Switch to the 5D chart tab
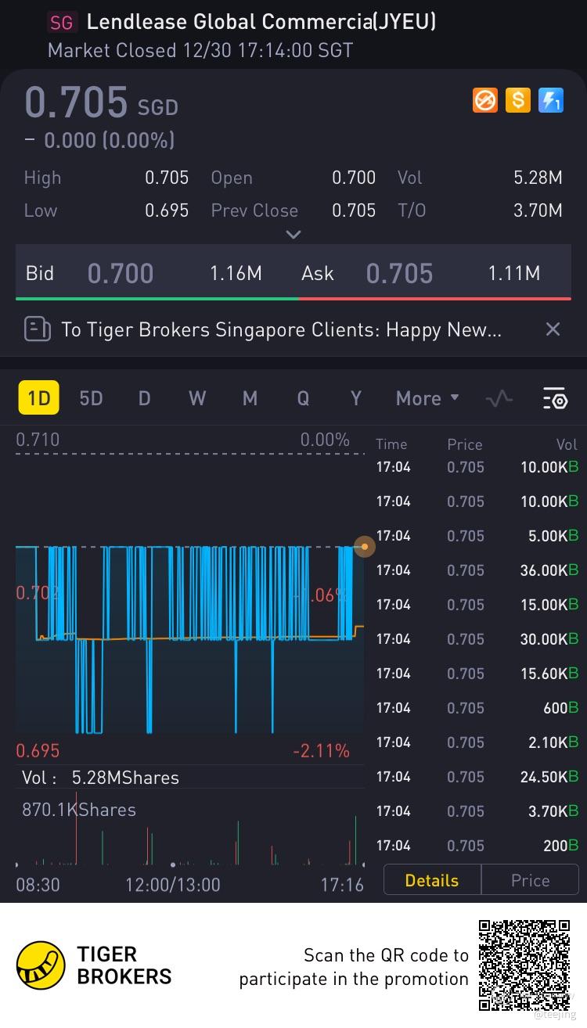This screenshot has height=1028, width=587. (91, 398)
